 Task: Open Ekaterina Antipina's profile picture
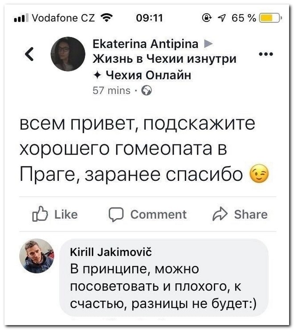click(x=68, y=54)
